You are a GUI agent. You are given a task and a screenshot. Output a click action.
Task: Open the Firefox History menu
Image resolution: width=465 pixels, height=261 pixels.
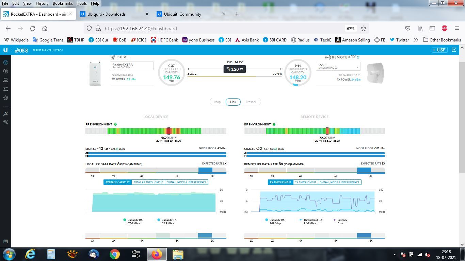[x=42, y=3]
